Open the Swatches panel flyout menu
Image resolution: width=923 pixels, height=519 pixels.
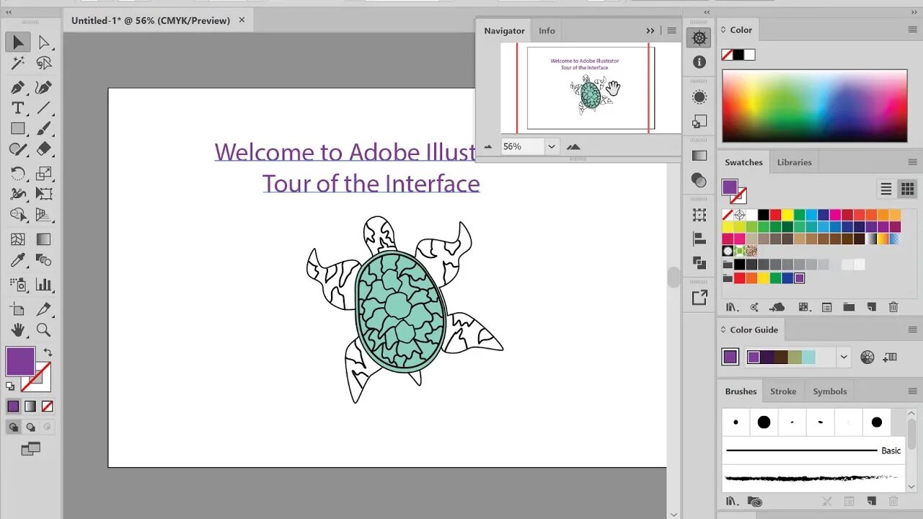[913, 162]
